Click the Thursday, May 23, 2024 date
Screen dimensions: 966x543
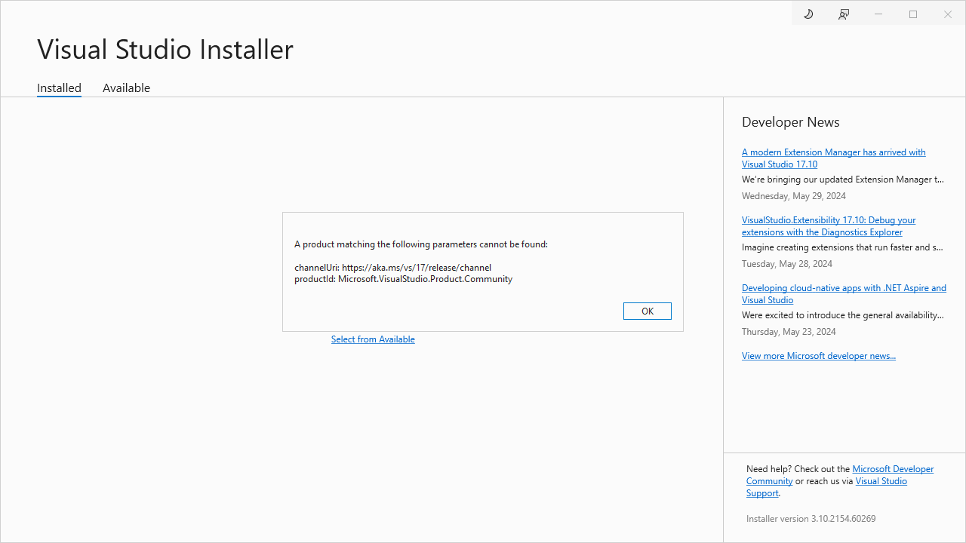click(x=789, y=332)
